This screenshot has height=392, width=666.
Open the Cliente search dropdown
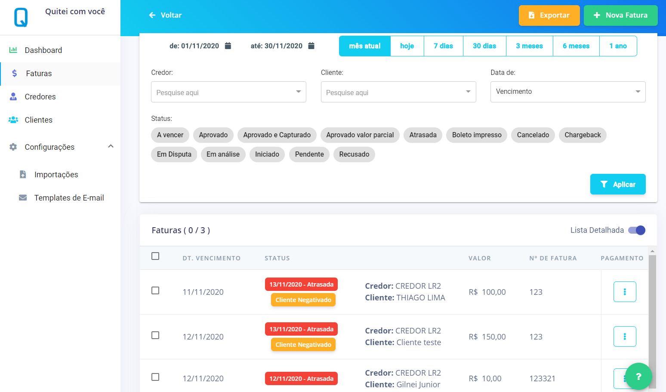pyautogui.click(x=398, y=92)
